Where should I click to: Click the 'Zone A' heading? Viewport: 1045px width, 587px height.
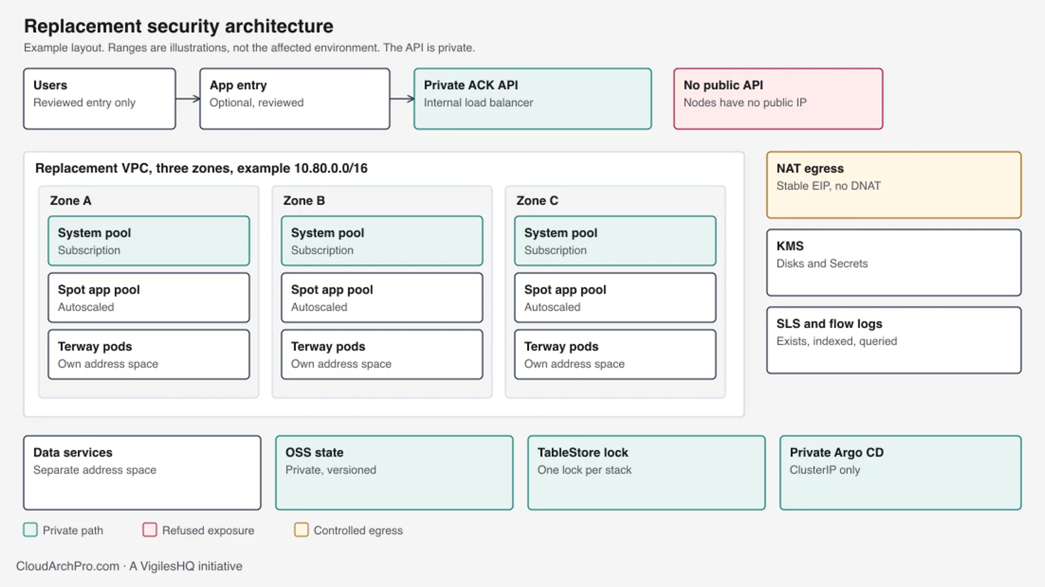[x=71, y=201]
